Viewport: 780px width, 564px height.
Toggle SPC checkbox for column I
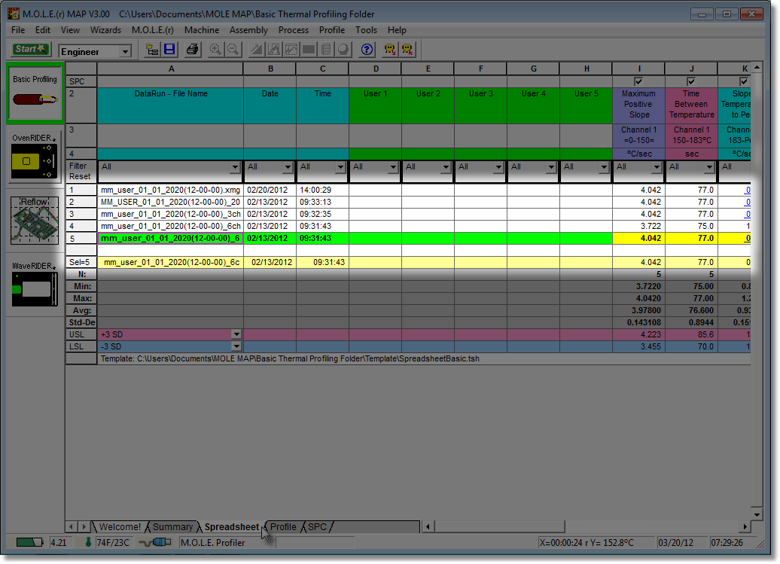638,81
